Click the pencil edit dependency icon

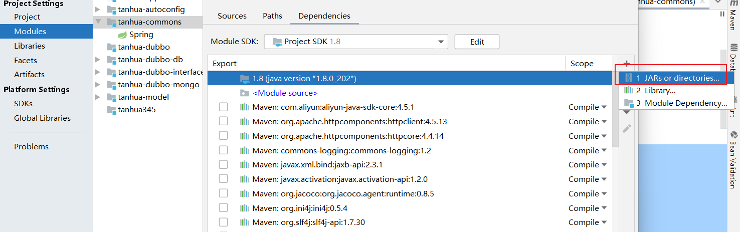627,129
